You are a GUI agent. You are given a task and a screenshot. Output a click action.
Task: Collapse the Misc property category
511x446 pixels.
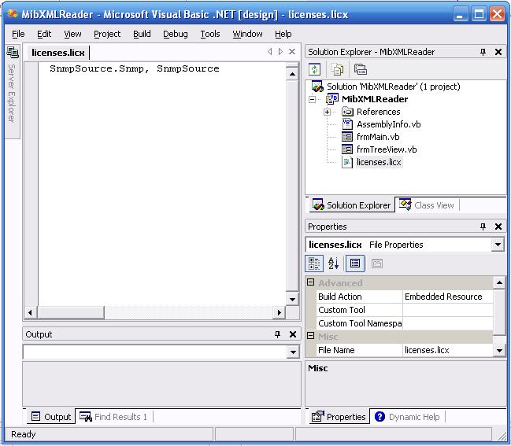coord(310,336)
